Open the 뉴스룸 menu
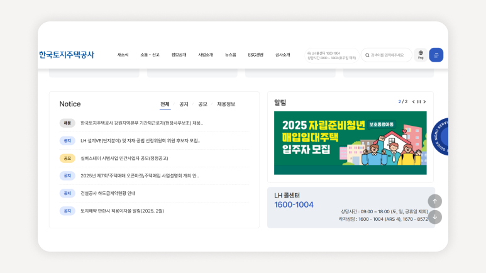486x273 pixels. coord(230,55)
